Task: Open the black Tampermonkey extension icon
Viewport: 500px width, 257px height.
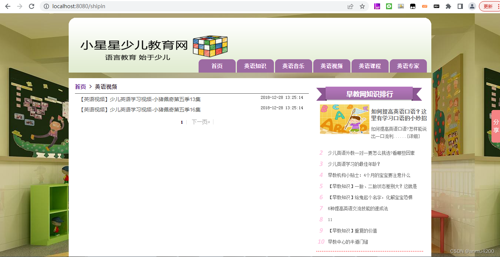Action: click(413, 6)
